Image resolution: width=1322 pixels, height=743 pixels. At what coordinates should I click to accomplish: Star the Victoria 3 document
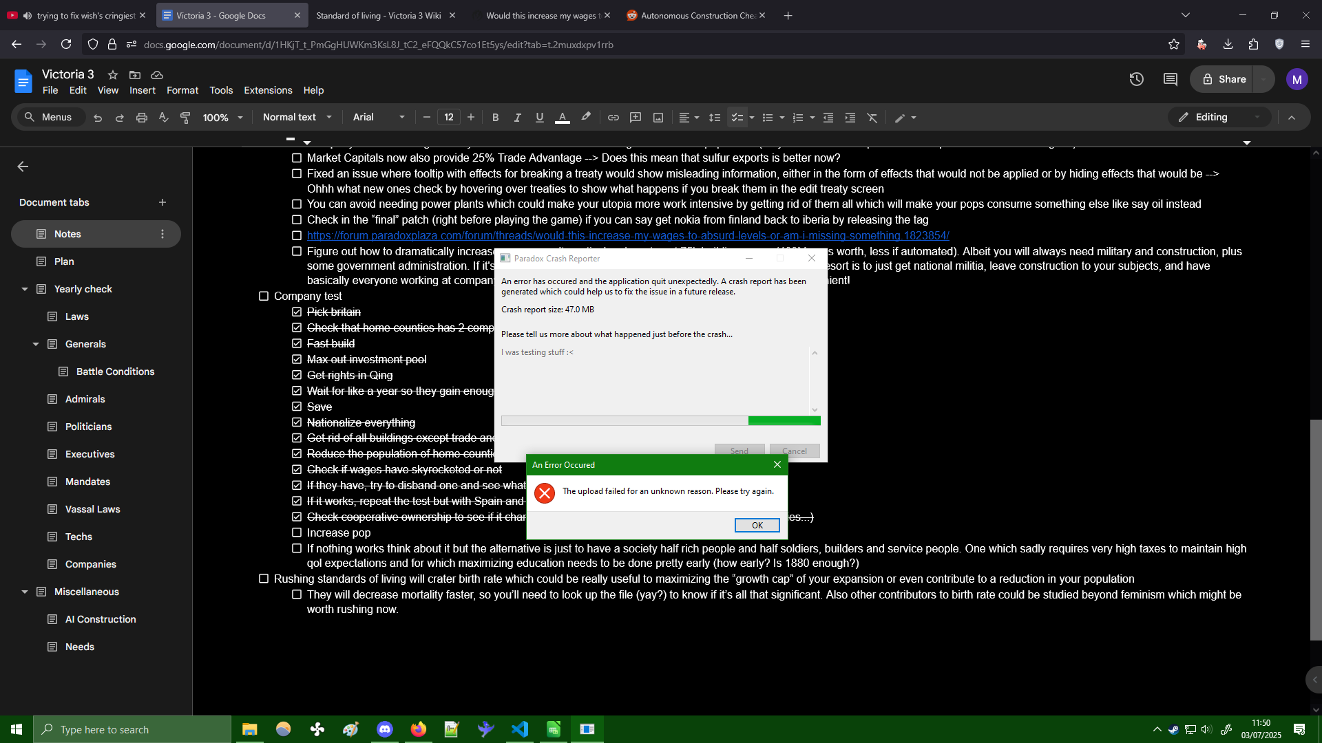pyautogui.click(x=113, y=74)
